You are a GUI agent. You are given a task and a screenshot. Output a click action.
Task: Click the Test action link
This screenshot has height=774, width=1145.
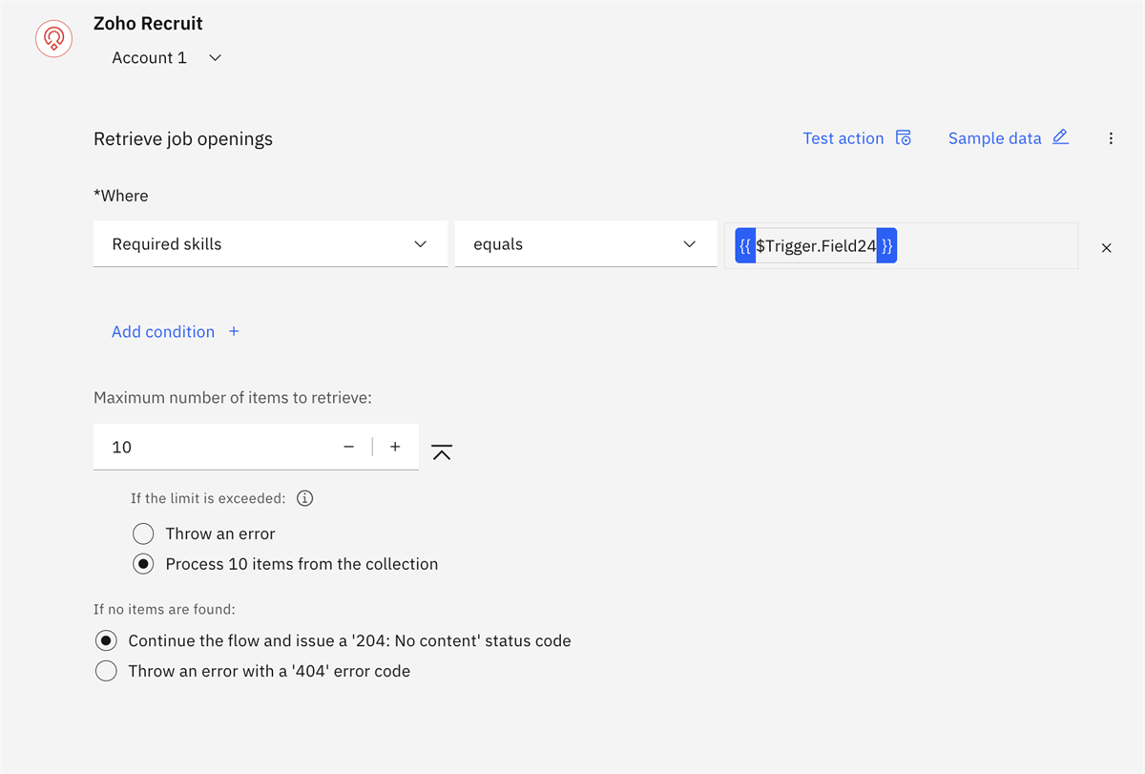pos(843,138)
